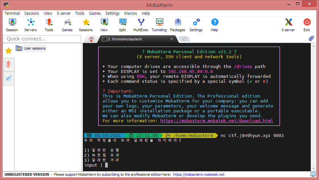Launch MultiExec mode from toolbar
319x180 pixels.
pos(141,25)
